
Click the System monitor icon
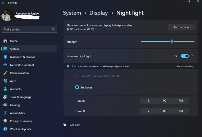[5, 49]
